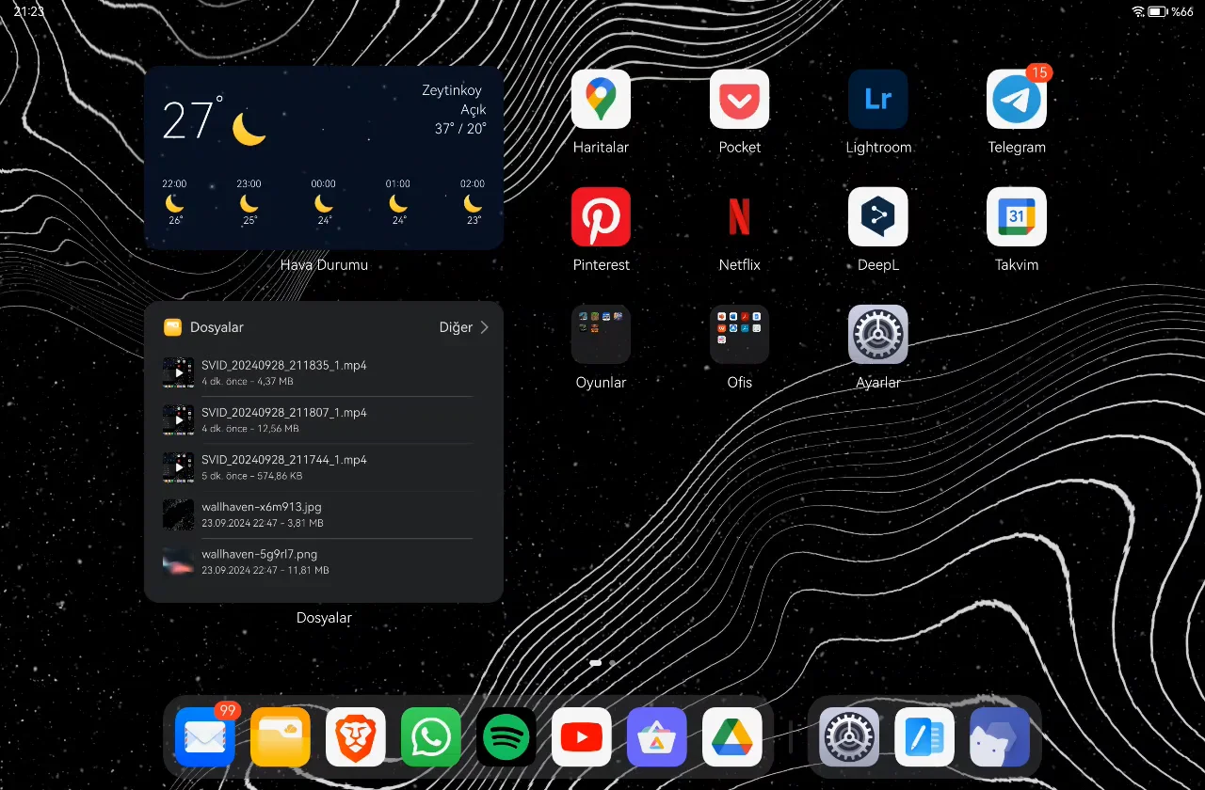
Task: Open the blue cat app in dock
Action: 1000,737
